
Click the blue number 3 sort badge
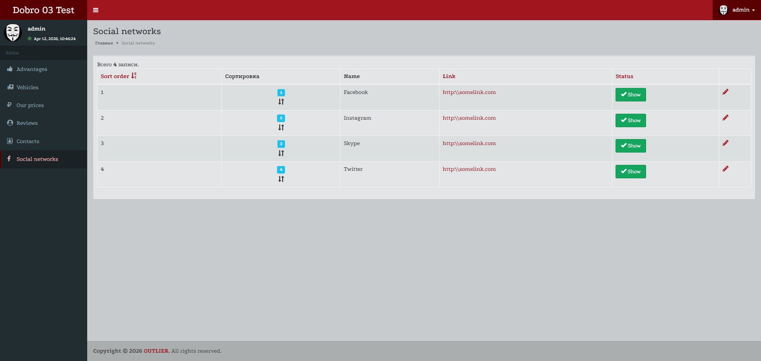[x=281, y=144]
